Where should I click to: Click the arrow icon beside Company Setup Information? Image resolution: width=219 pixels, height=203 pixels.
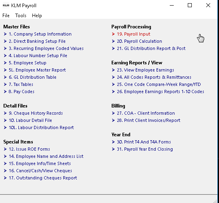coord(5,34)
